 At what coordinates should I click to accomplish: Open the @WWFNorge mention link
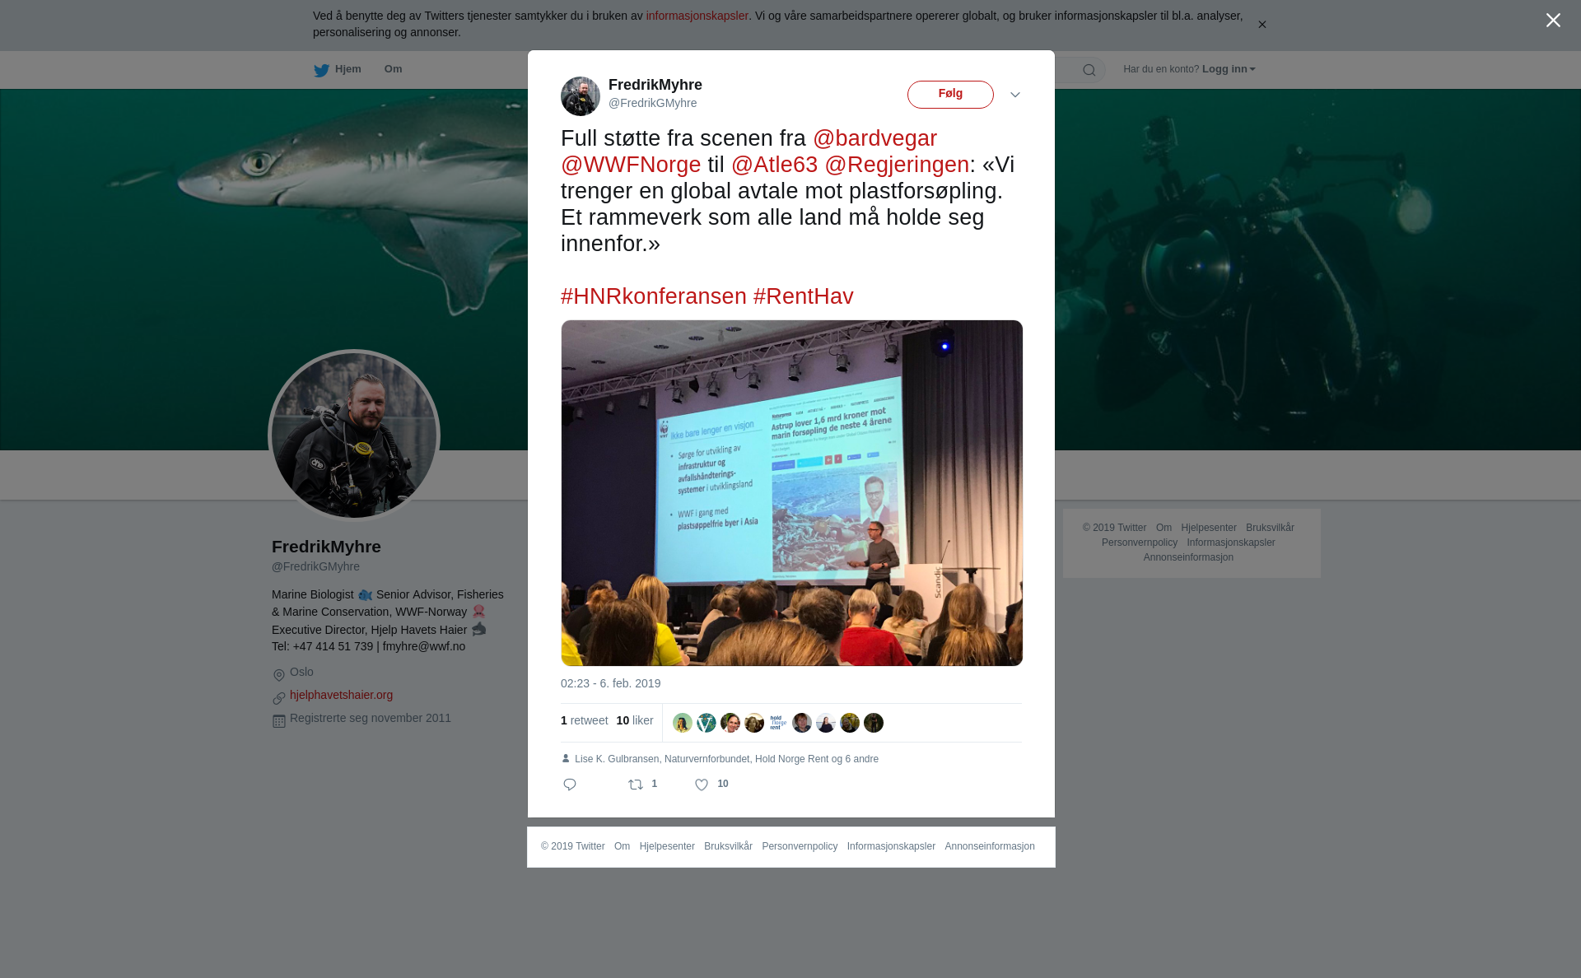631,165
